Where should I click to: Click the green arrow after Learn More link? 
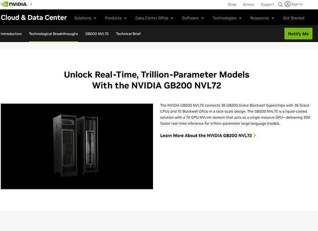click(x=255, y=135)
